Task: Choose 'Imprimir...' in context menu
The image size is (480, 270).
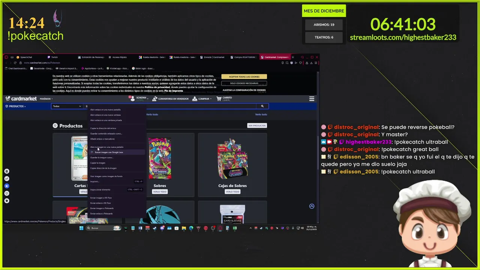Action: tap(116, 181)
